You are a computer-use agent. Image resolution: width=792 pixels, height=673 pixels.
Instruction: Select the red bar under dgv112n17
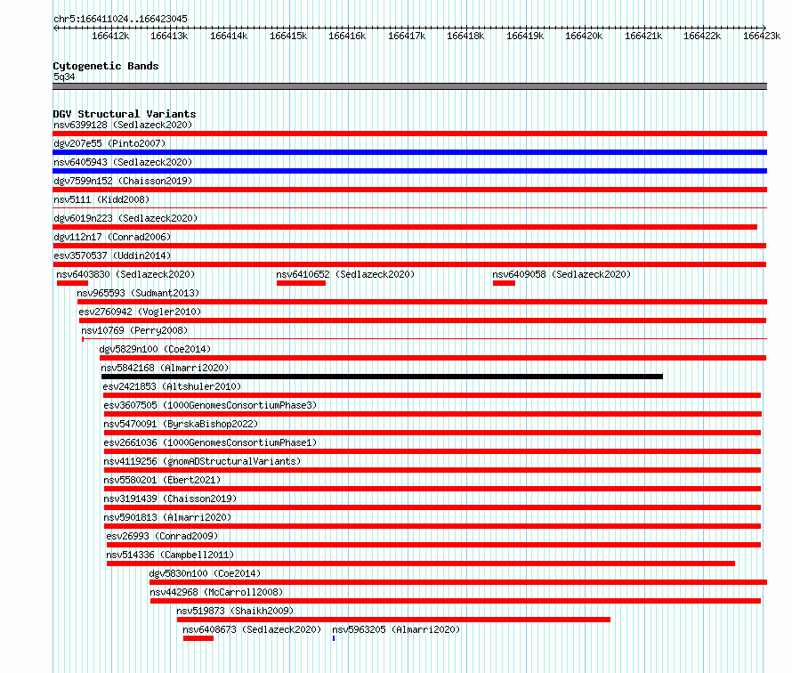pos(409,246)
